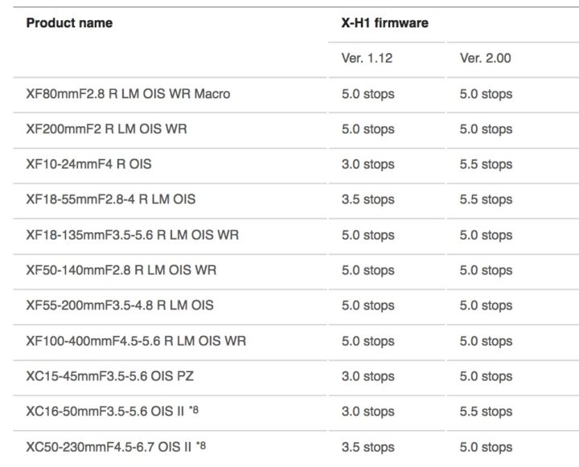This screenshot has height=467, width=579.
Task: Select the Ver. 2.00 column heading
Action: [x=485, y=58]
